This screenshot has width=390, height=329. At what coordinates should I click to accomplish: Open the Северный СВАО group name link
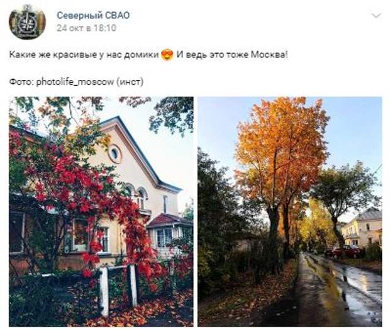(93, 16)
